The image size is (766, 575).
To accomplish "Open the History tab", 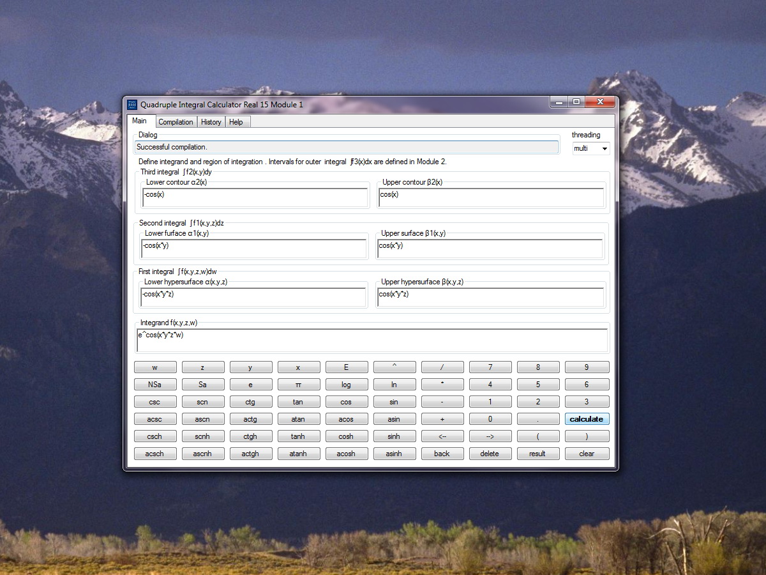I will click(211, 122).
